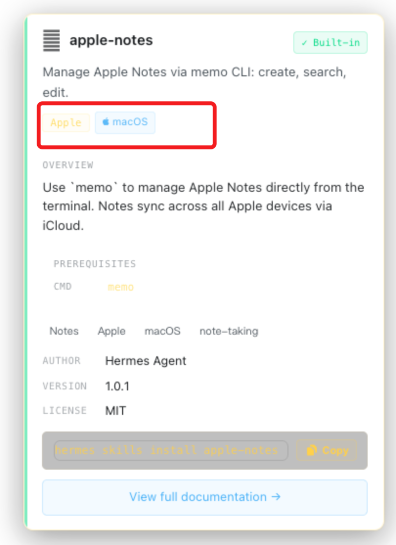
Task: Select the yellow Apple tag badge
Action: (66, 122)
